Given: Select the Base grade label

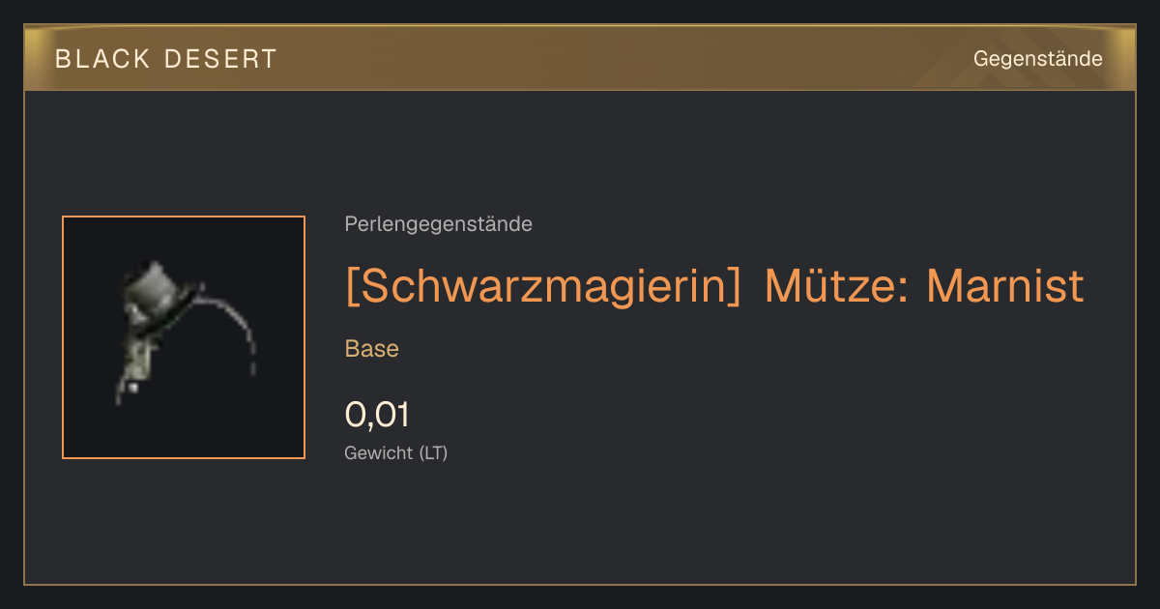Looking at the screenshot, I should click(x=372, y=349).
